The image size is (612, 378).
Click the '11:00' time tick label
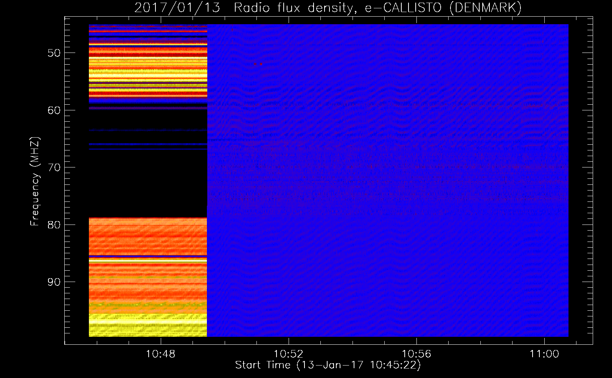tap(544, 354)
